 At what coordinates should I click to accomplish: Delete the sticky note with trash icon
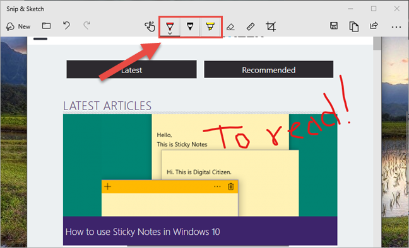(x=231, y=186)
